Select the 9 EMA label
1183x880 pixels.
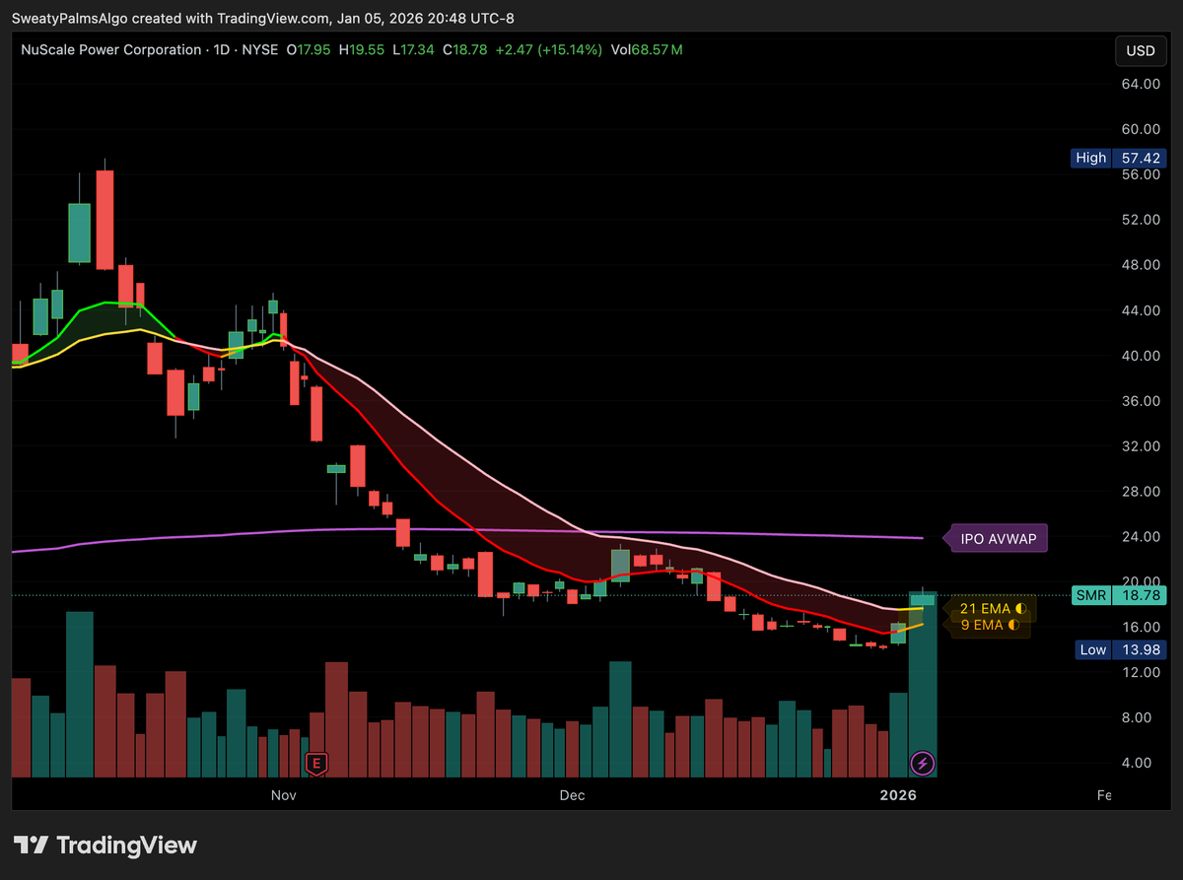pyautogui.click(x=989, y=625)
